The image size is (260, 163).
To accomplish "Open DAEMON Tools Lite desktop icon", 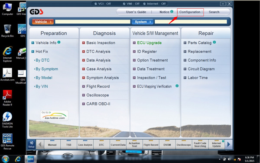I will 7,120.
